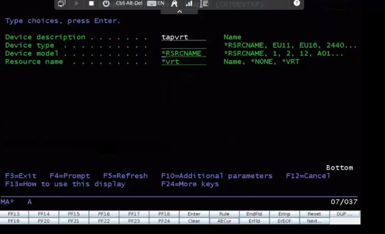Click the Reset keypad button
This screenshot has width=385, height=234.
click(314, 214)
